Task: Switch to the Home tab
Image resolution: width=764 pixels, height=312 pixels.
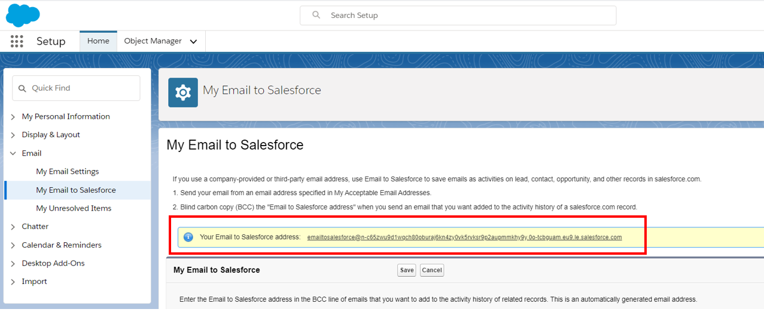Action: point(98,41)
